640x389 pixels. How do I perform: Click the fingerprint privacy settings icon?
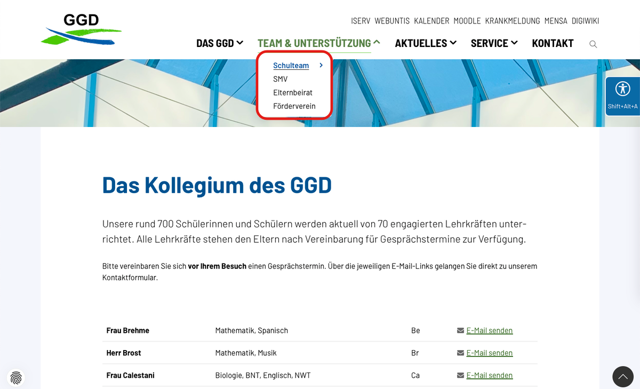click(x=16, y=378)
